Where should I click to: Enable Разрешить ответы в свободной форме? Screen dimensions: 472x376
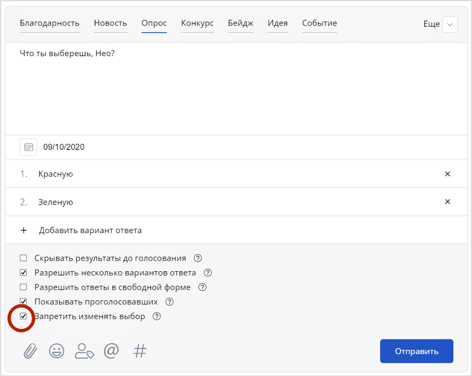[23, 287]
